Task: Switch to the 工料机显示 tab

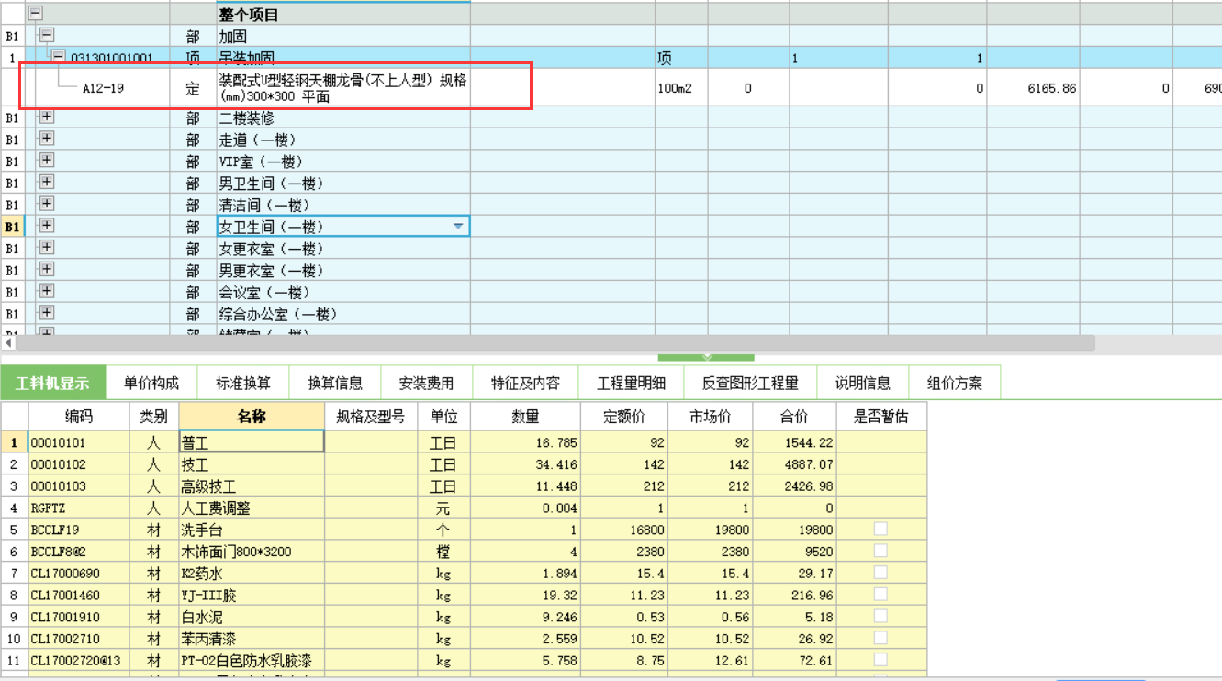Action: tap(53, 383)
